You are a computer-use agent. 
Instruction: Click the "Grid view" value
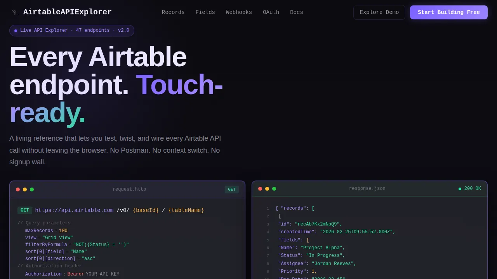tap(57, 238)
